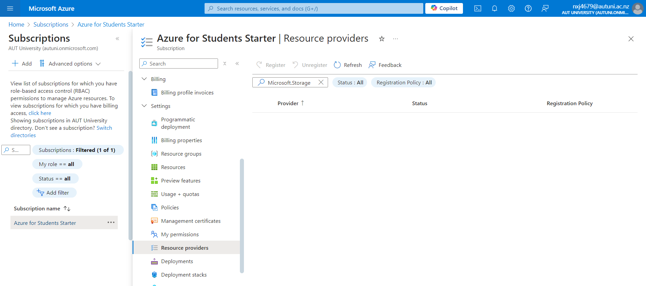Click the Subscriptions pane scrollbar
This screenshot has width=646, height=286.
click(131, 155)
